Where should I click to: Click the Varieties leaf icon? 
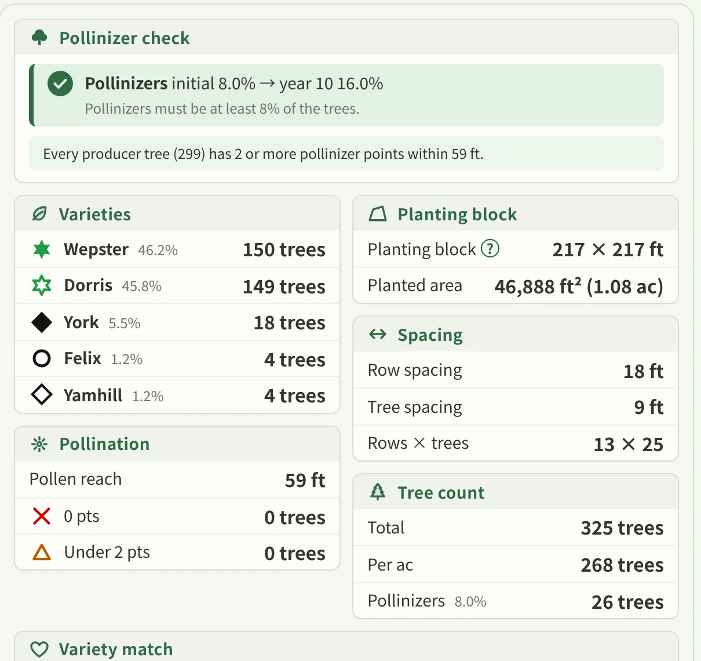39,214
